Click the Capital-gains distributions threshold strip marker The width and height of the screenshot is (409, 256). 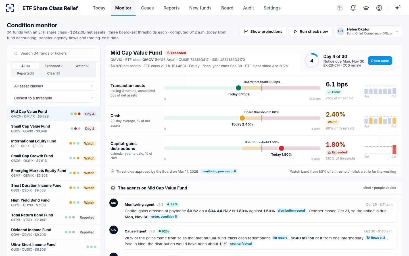281,148
